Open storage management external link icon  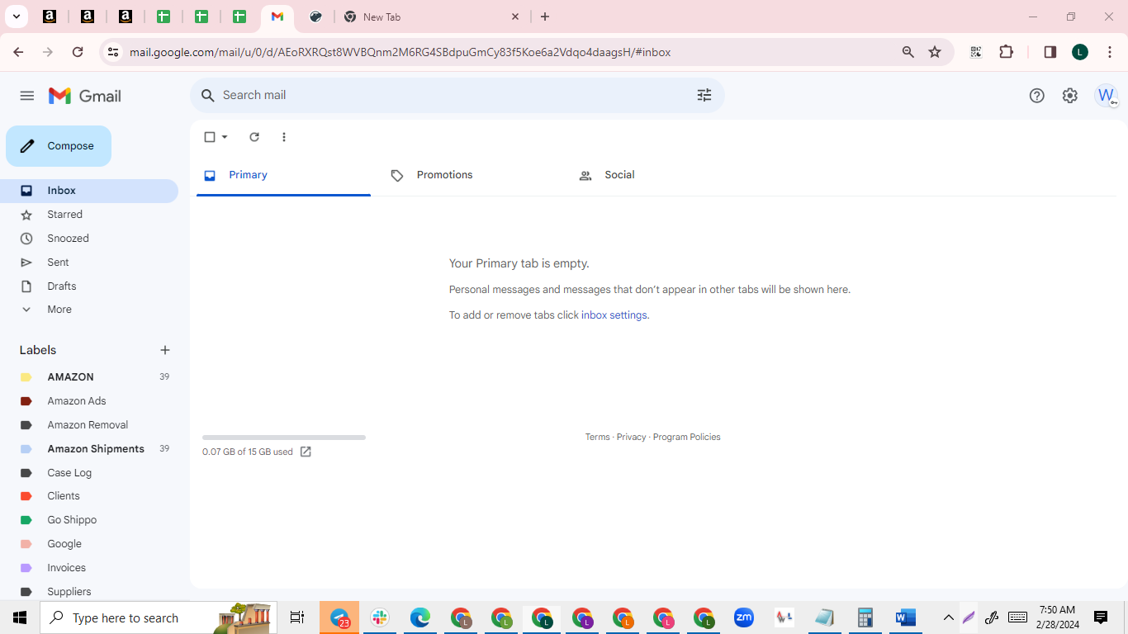pos(306,452)
